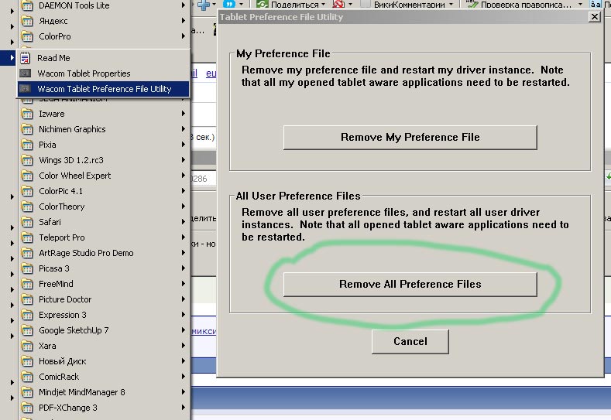
Task: Click the DAEMON Tools Lite folder icon
Action: pyautogui.click(x=27, y=5)
